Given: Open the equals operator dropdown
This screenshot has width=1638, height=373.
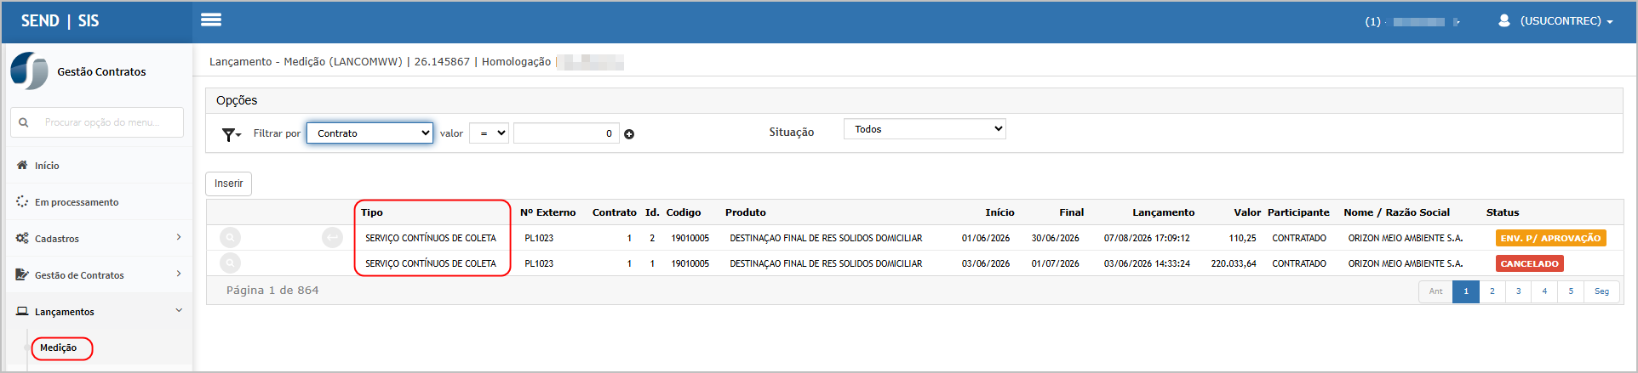Looking at the screenshot, I should (489, 133).
